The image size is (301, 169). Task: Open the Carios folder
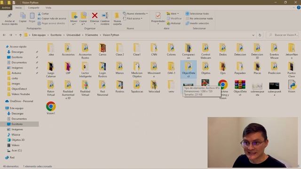[x=103, y=49]
